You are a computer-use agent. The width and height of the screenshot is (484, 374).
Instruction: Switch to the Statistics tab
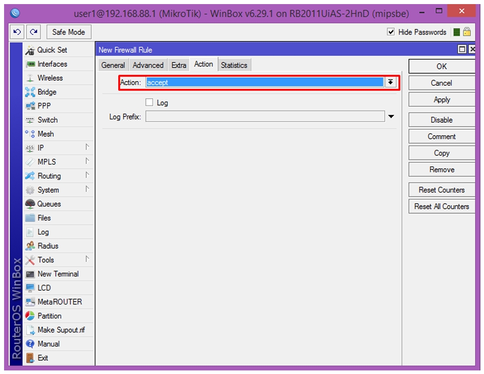pos(234,65)
